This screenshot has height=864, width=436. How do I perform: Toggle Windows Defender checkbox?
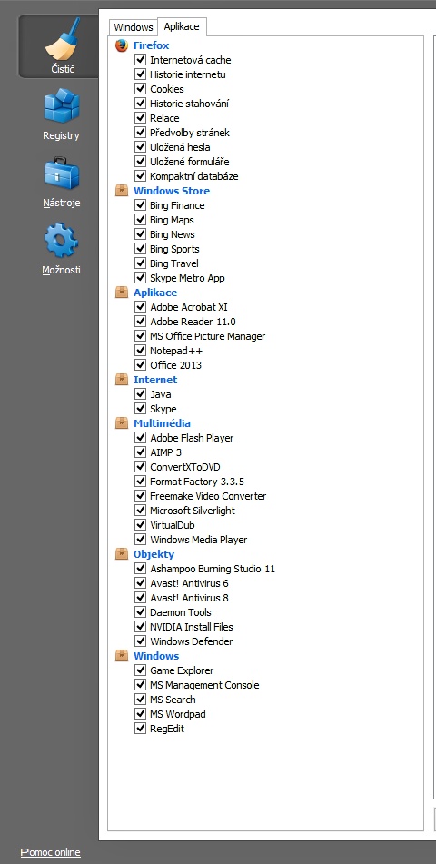[140, 641]
